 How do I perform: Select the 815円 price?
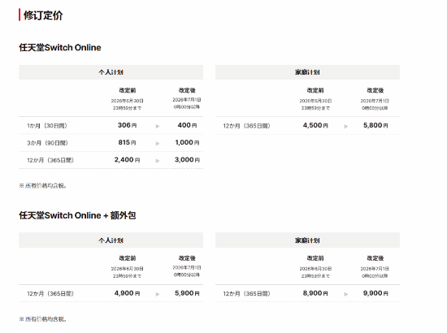point(127,142)
